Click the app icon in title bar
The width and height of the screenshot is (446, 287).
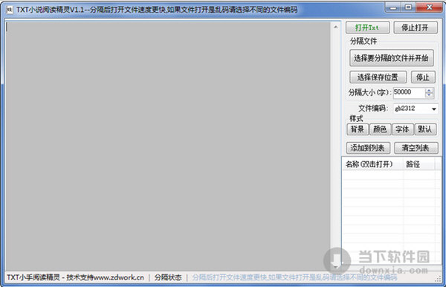(x=10, y=10)
